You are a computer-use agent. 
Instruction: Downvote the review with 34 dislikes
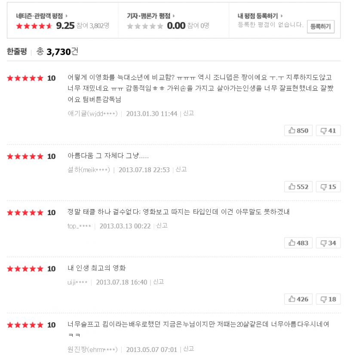tap(328, 243)
